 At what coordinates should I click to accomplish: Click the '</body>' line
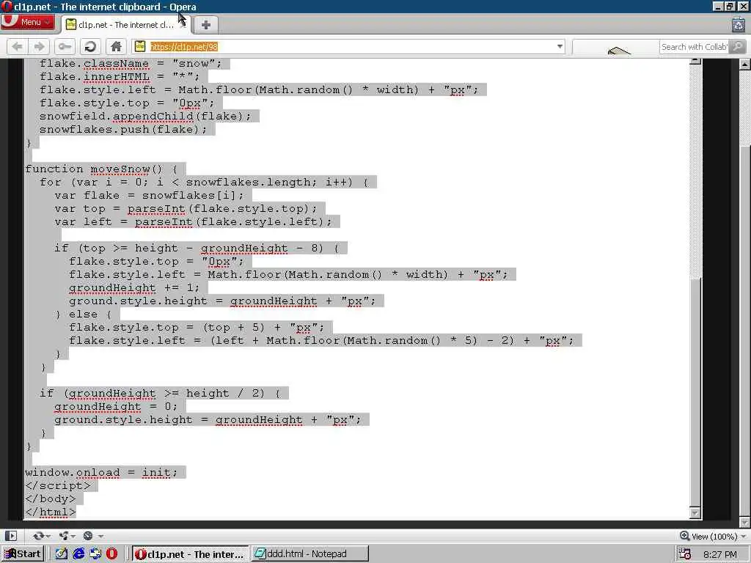pyautogui.click(x=51, y=498)
